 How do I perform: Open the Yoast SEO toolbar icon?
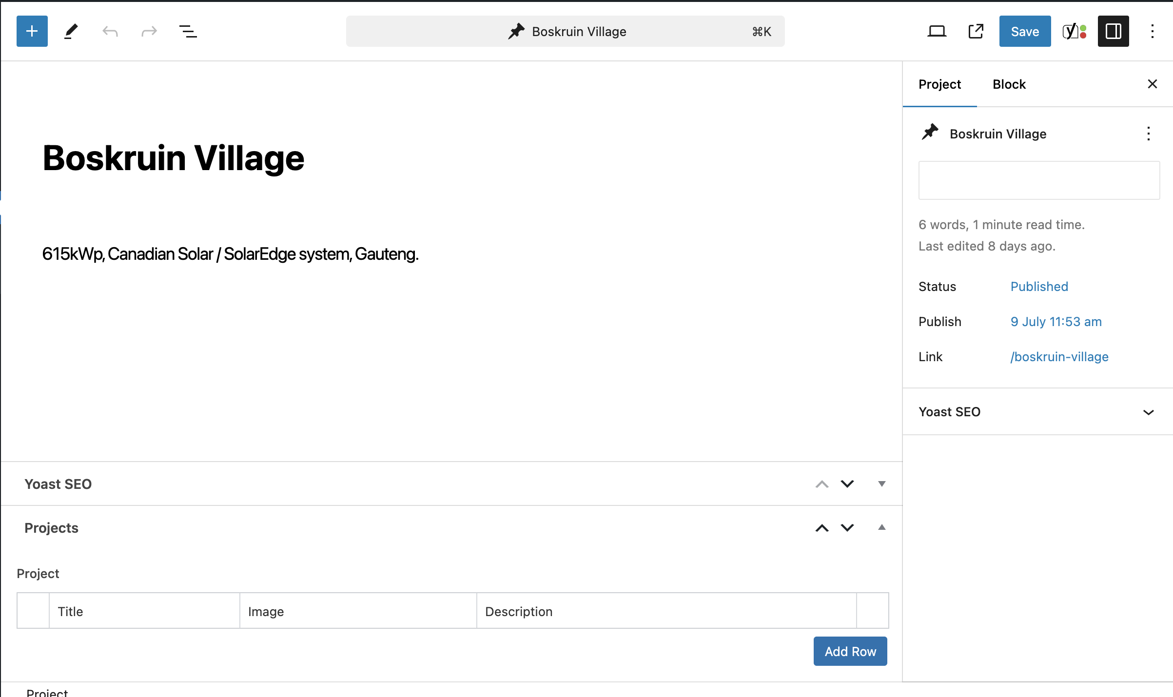tap(1075, 32)
